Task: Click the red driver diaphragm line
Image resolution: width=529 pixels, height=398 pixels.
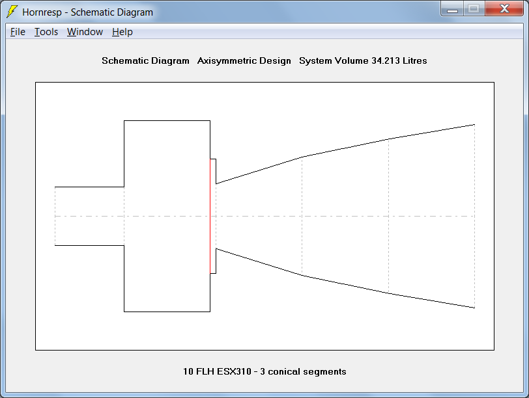Action: pos(210,216)
